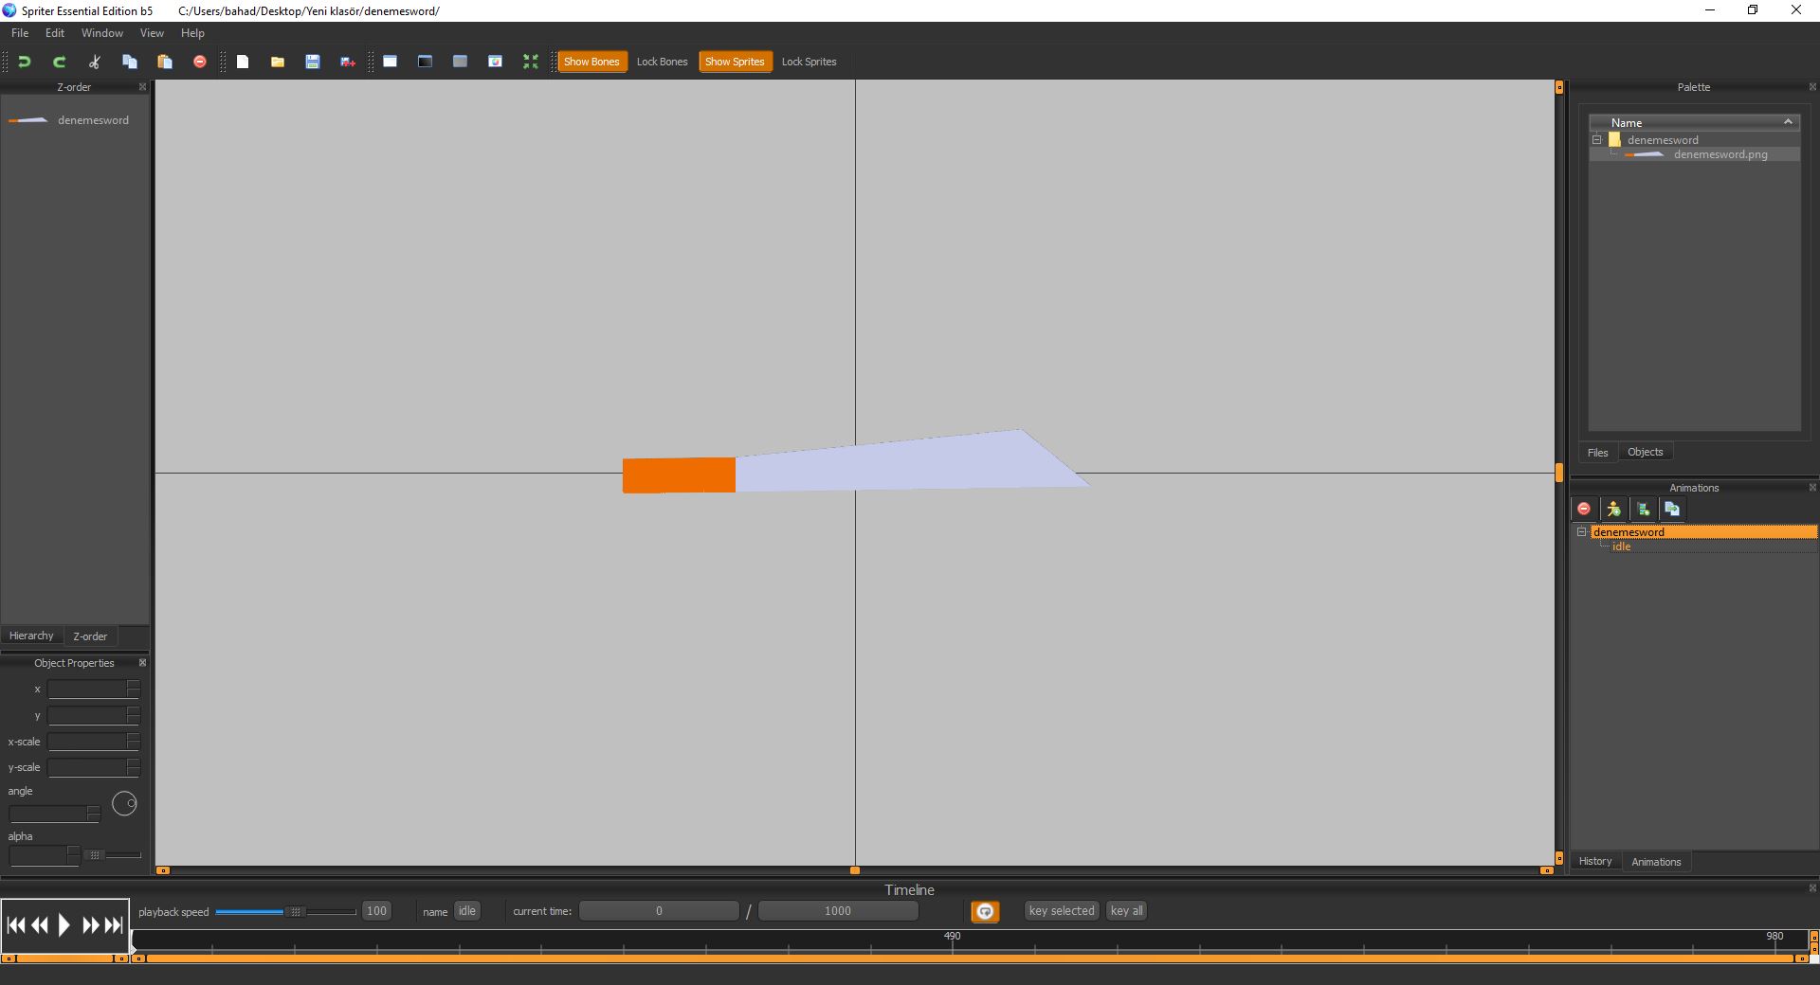Click the y property spinner arrows
The width and height of the screenshot is (1820, 985).
coord(134,715)
